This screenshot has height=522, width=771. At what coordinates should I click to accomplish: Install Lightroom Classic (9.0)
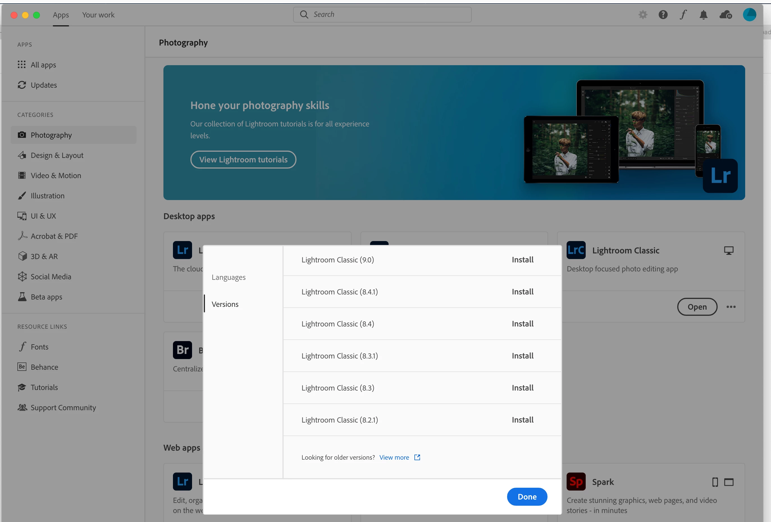[523, 260]
